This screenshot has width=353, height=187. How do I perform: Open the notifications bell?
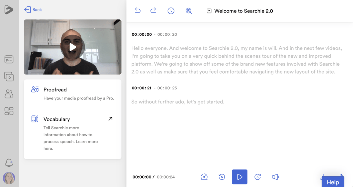click(9, 162)
